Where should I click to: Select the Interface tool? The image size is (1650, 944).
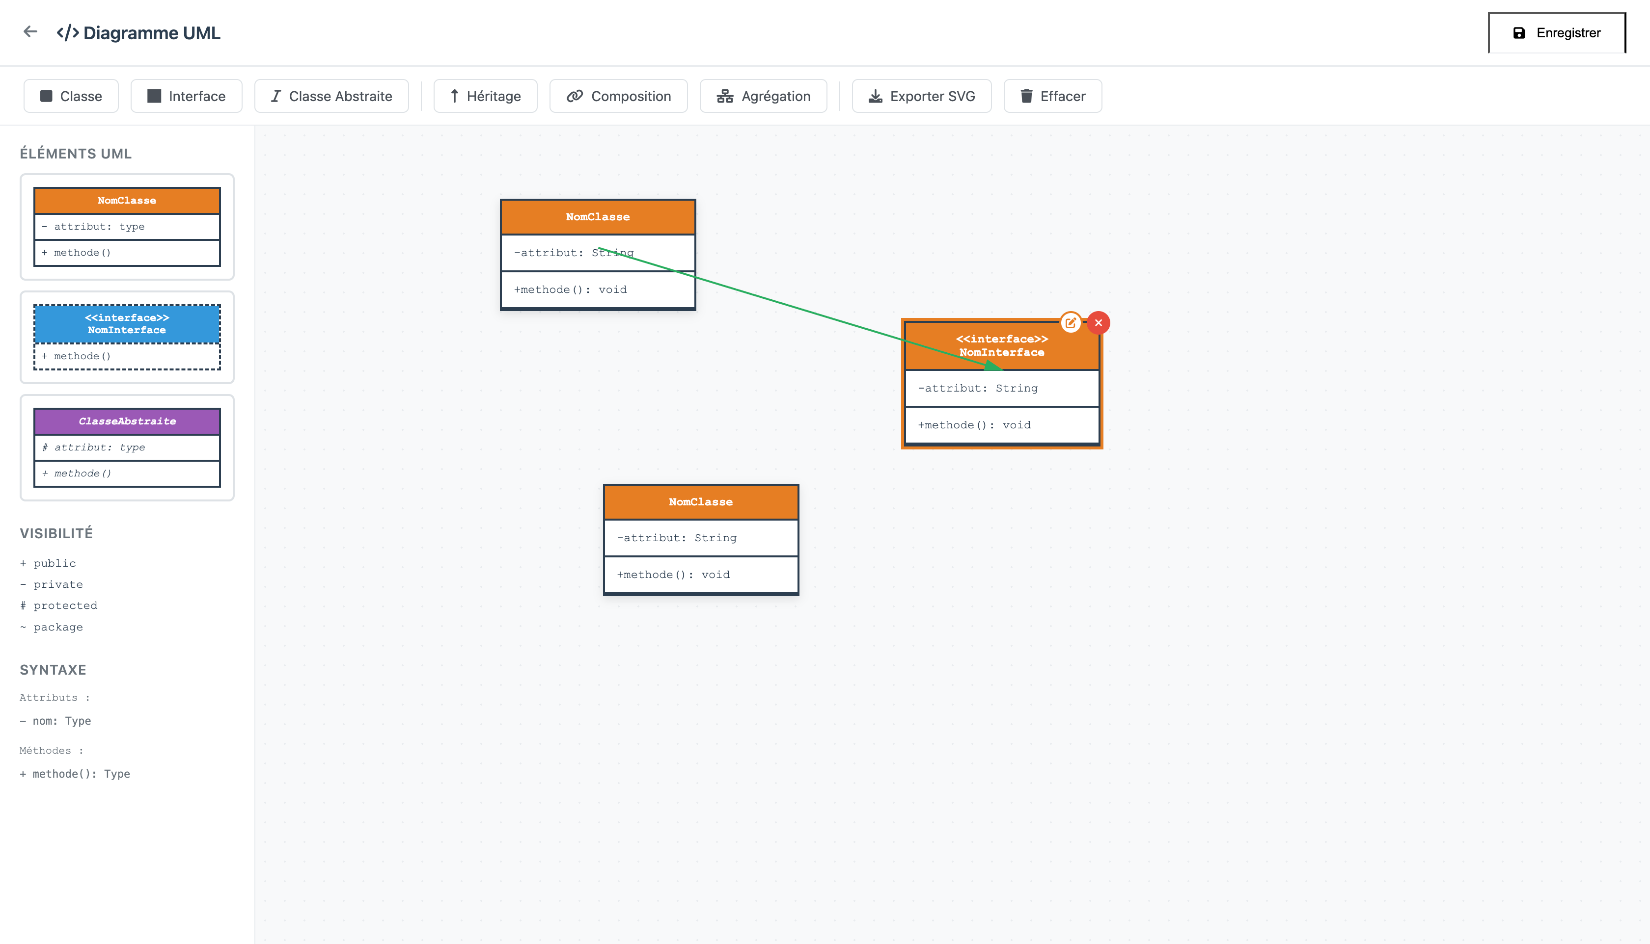tap(186, 95)
